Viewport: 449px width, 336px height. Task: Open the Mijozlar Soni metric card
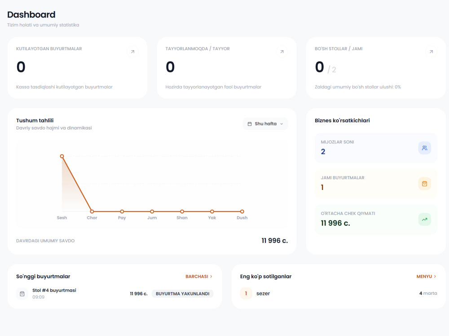(x=376, y=148)
